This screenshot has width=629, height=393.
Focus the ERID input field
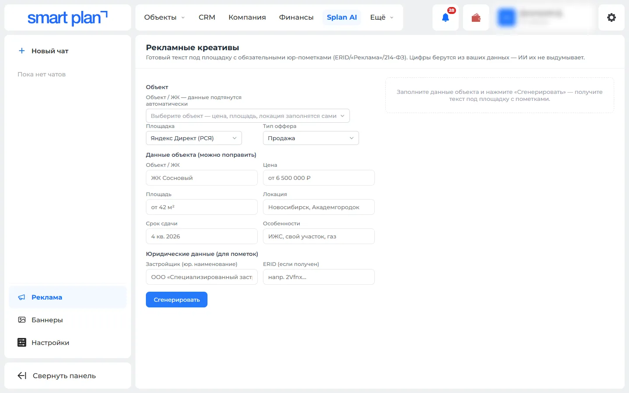pyautogui.click(x=319, y=277)
